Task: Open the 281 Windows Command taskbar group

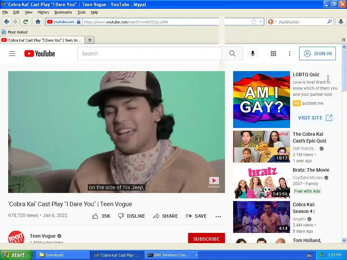Action: (171, 255)
